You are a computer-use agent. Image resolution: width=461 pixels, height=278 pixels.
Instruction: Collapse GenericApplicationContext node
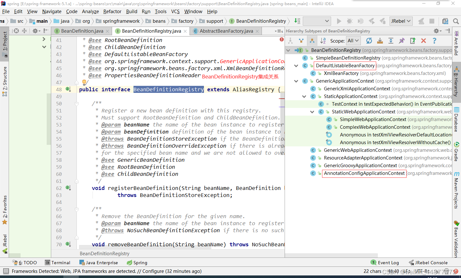click(x=296, y=81)
